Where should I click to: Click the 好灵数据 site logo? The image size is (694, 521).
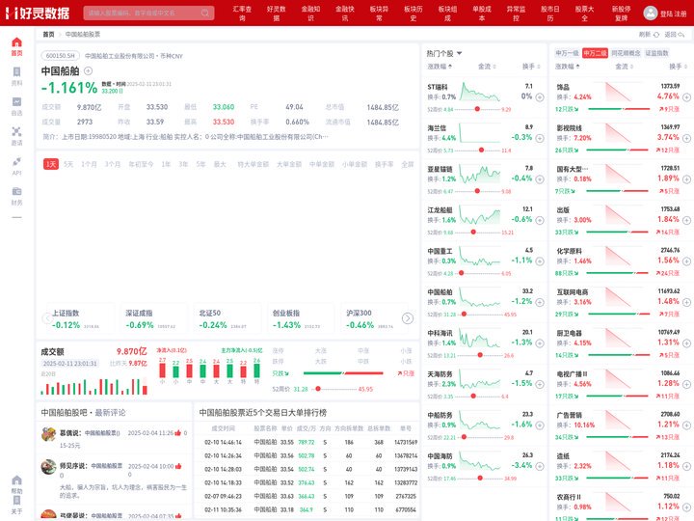(x=38, y=13)
